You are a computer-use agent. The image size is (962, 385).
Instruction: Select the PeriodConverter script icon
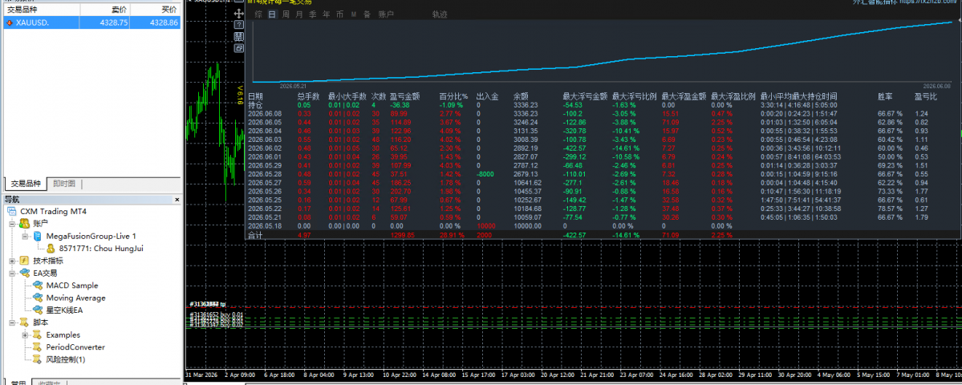click(38, 347)
